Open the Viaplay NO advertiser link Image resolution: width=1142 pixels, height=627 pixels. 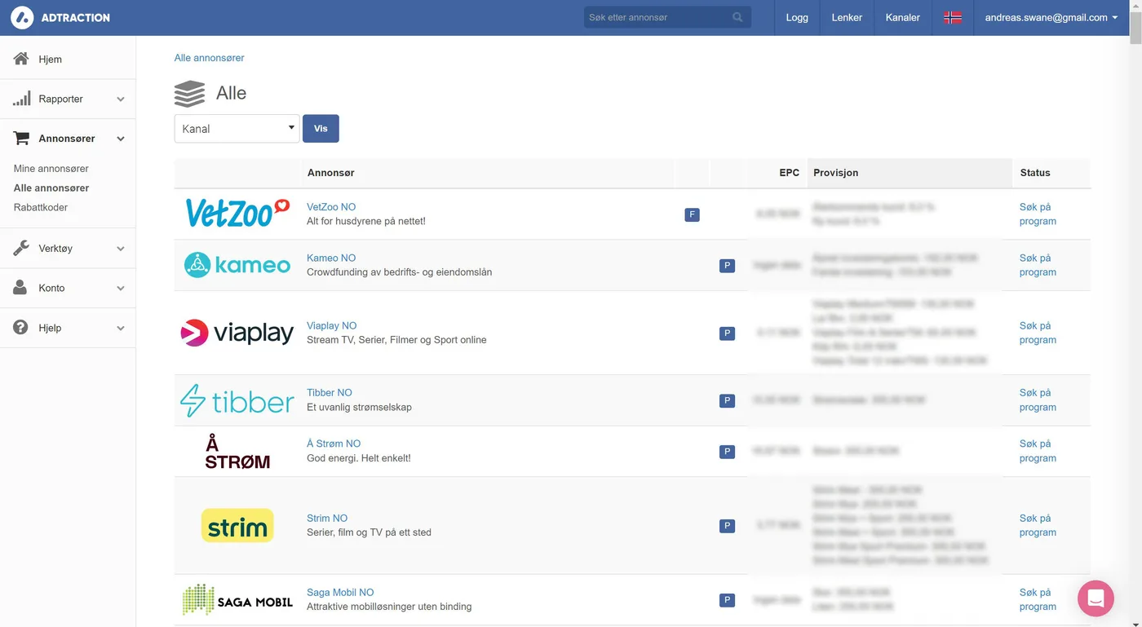[332, 325]
